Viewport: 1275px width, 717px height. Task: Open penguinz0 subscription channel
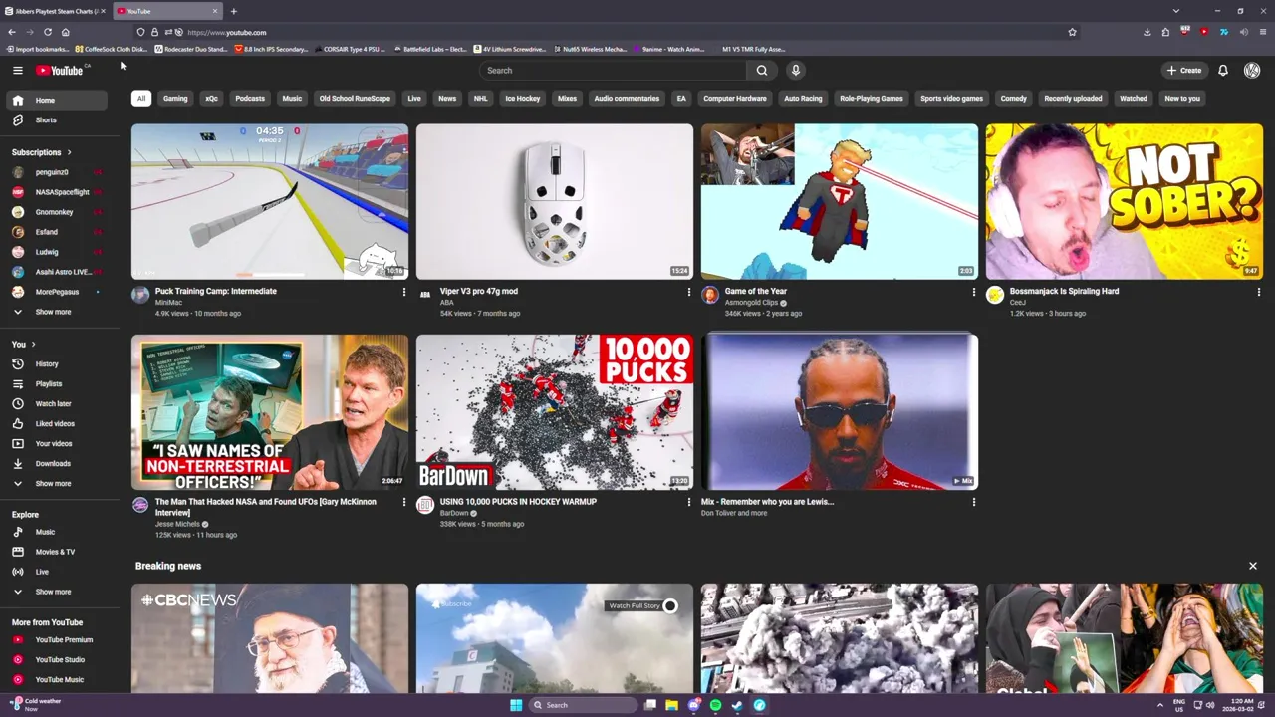pyautogui.click(x=56, y=172)
